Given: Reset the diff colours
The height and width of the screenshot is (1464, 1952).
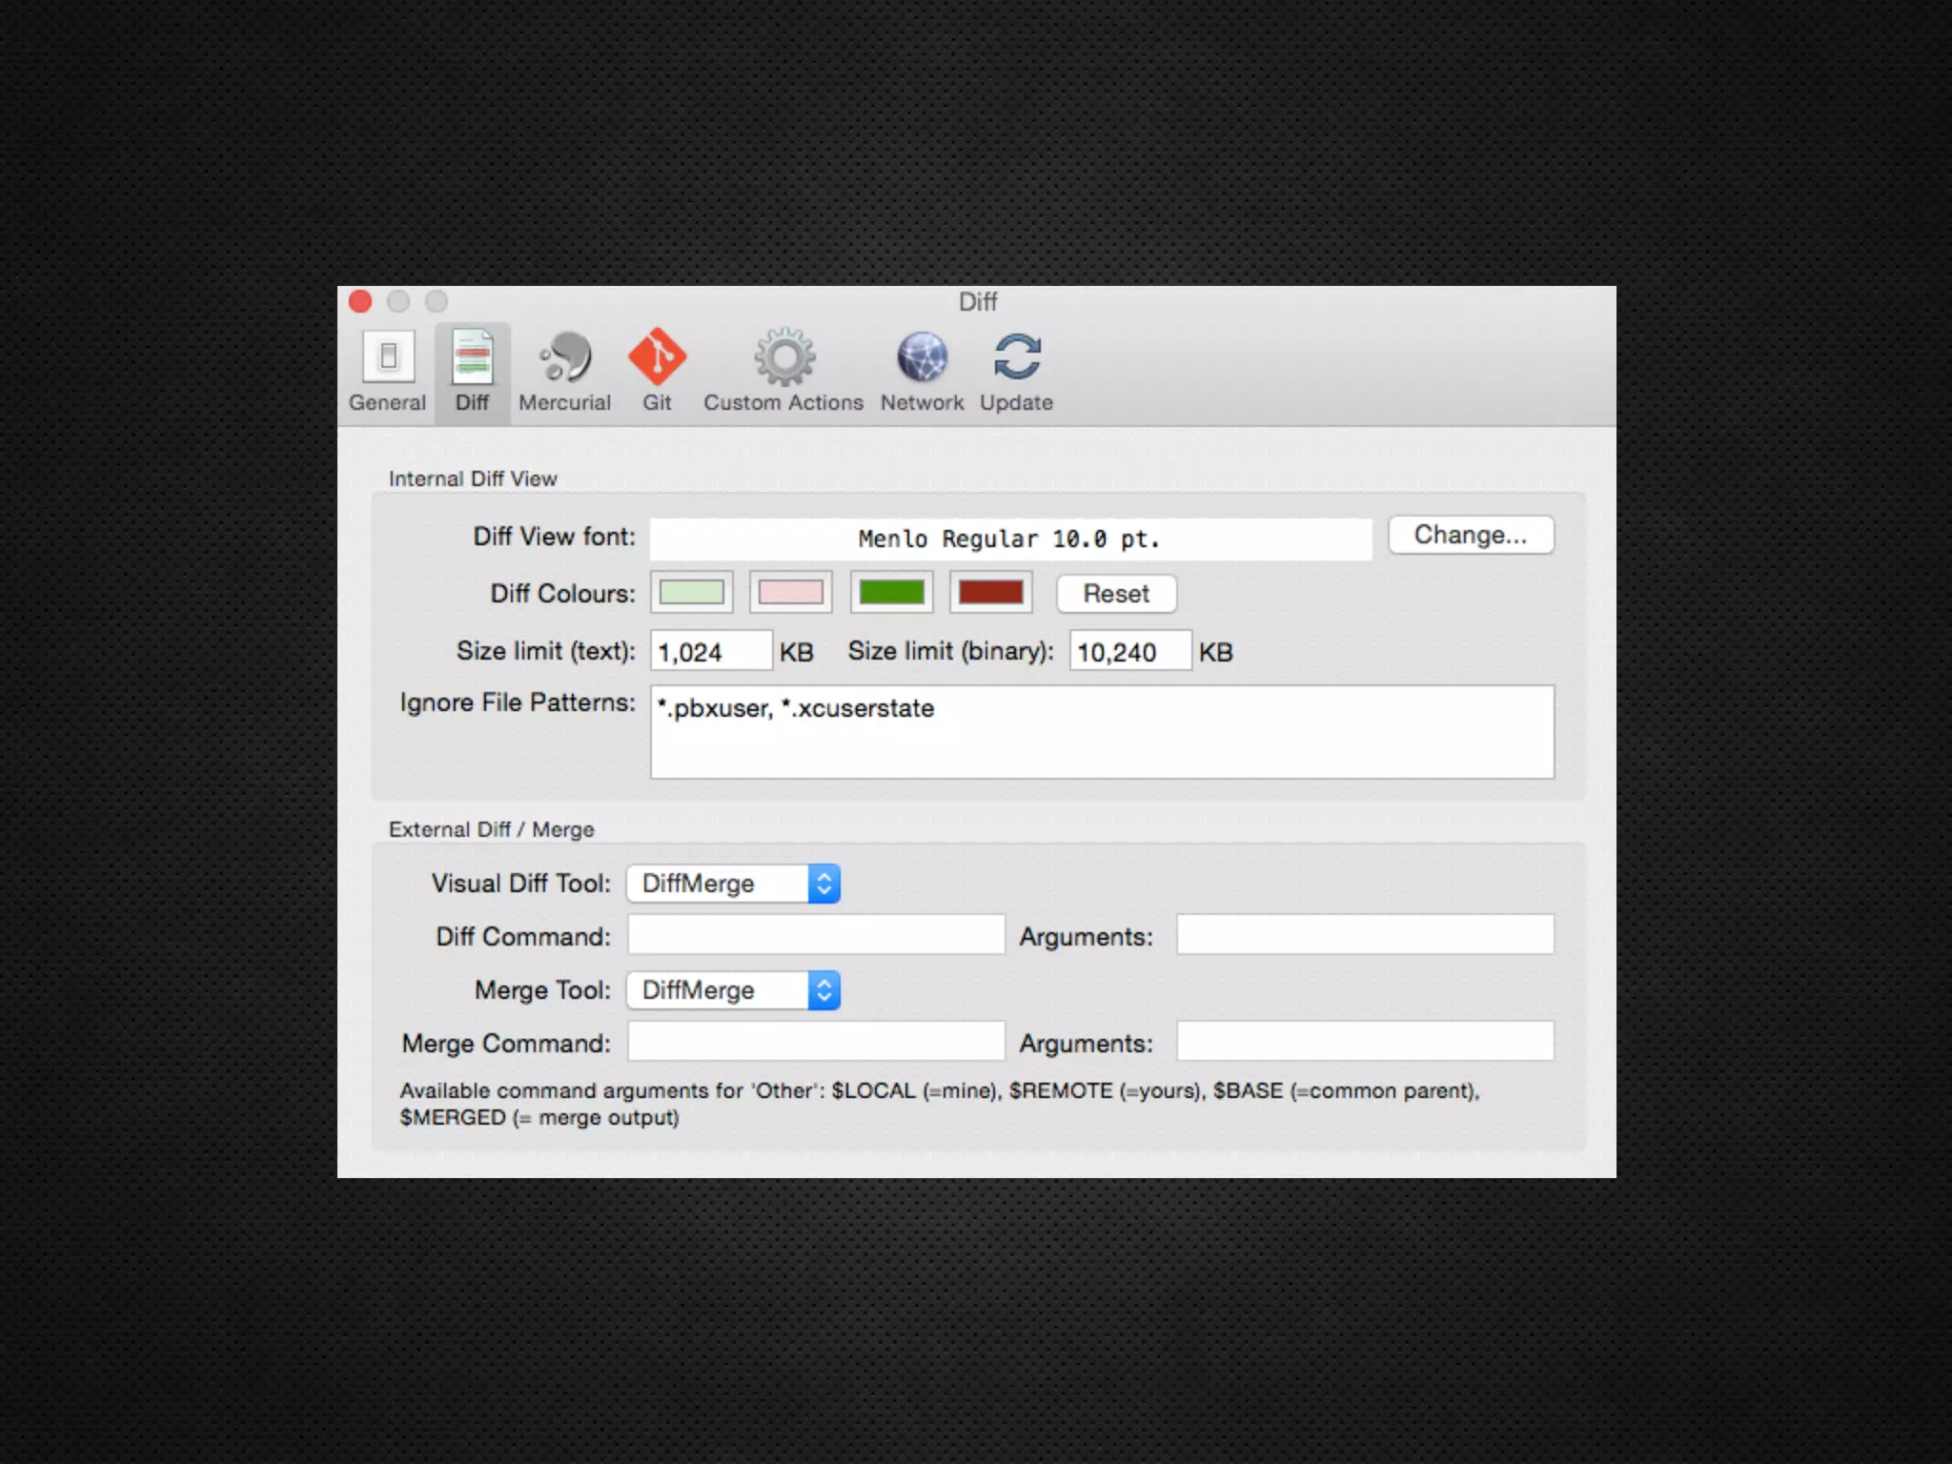Looking at the screenshot, I should 1115,594.
